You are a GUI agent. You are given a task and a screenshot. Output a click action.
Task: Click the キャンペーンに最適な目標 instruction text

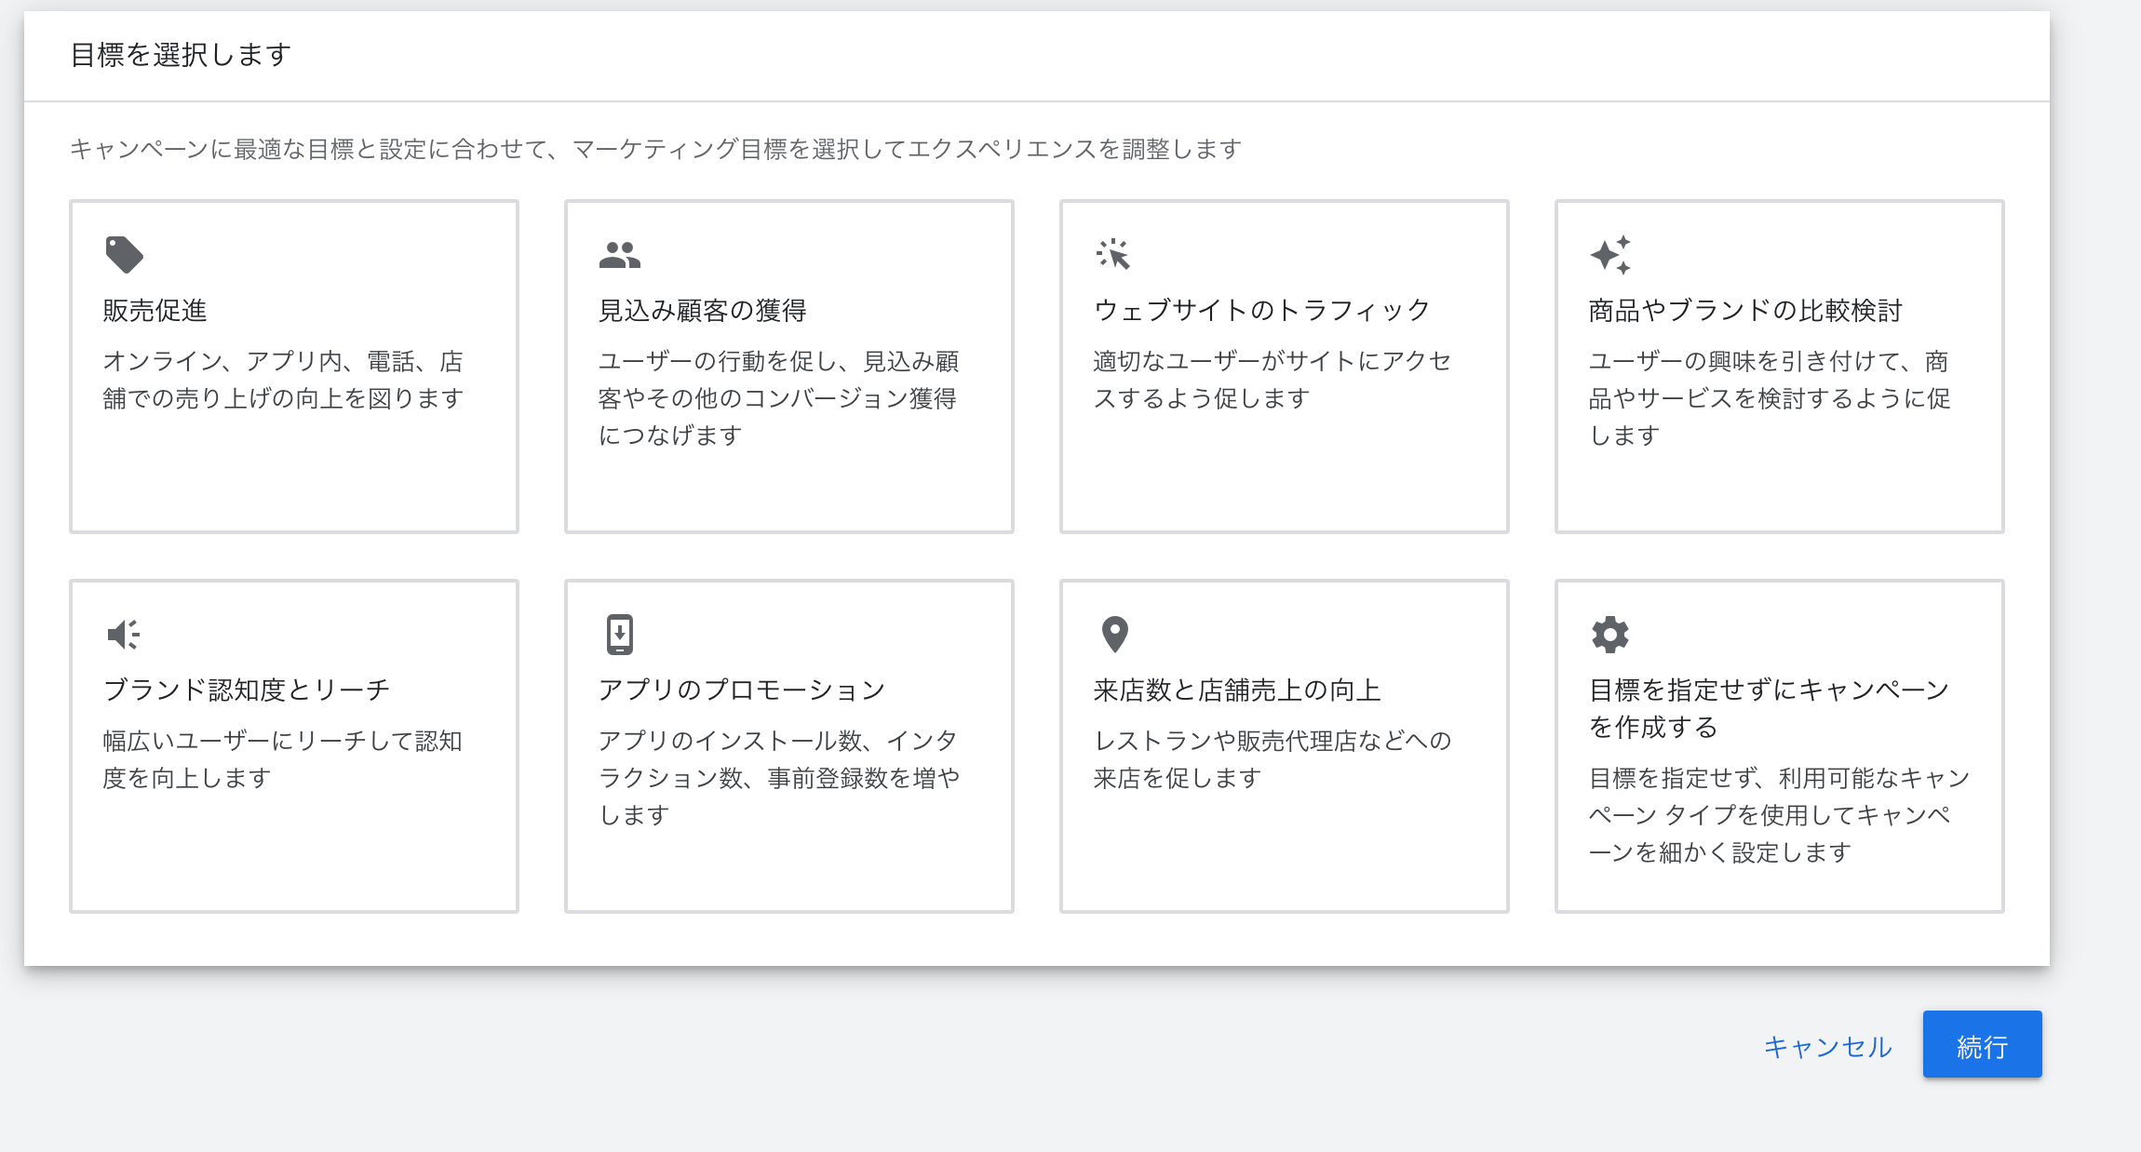[x=656, y=149]
